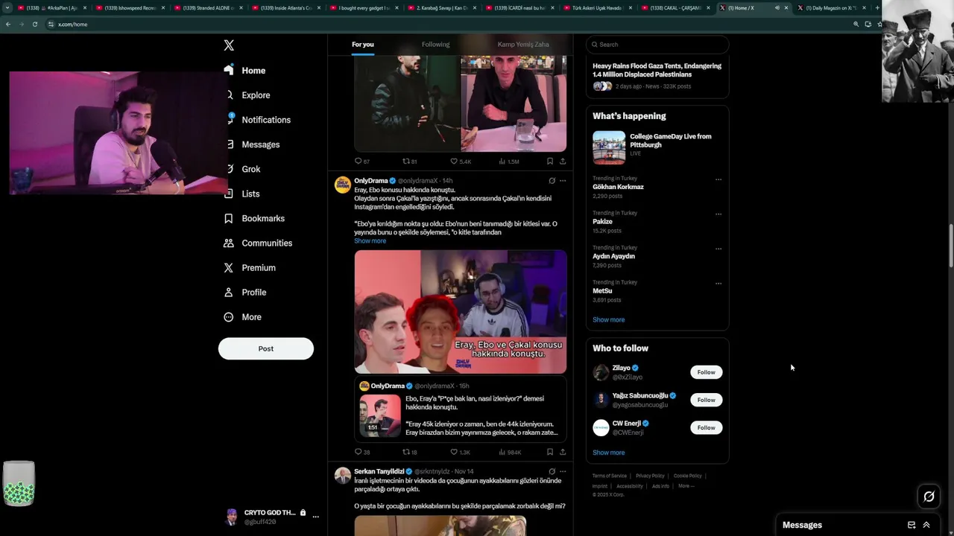Switch to the Following tab

[435, 45]
